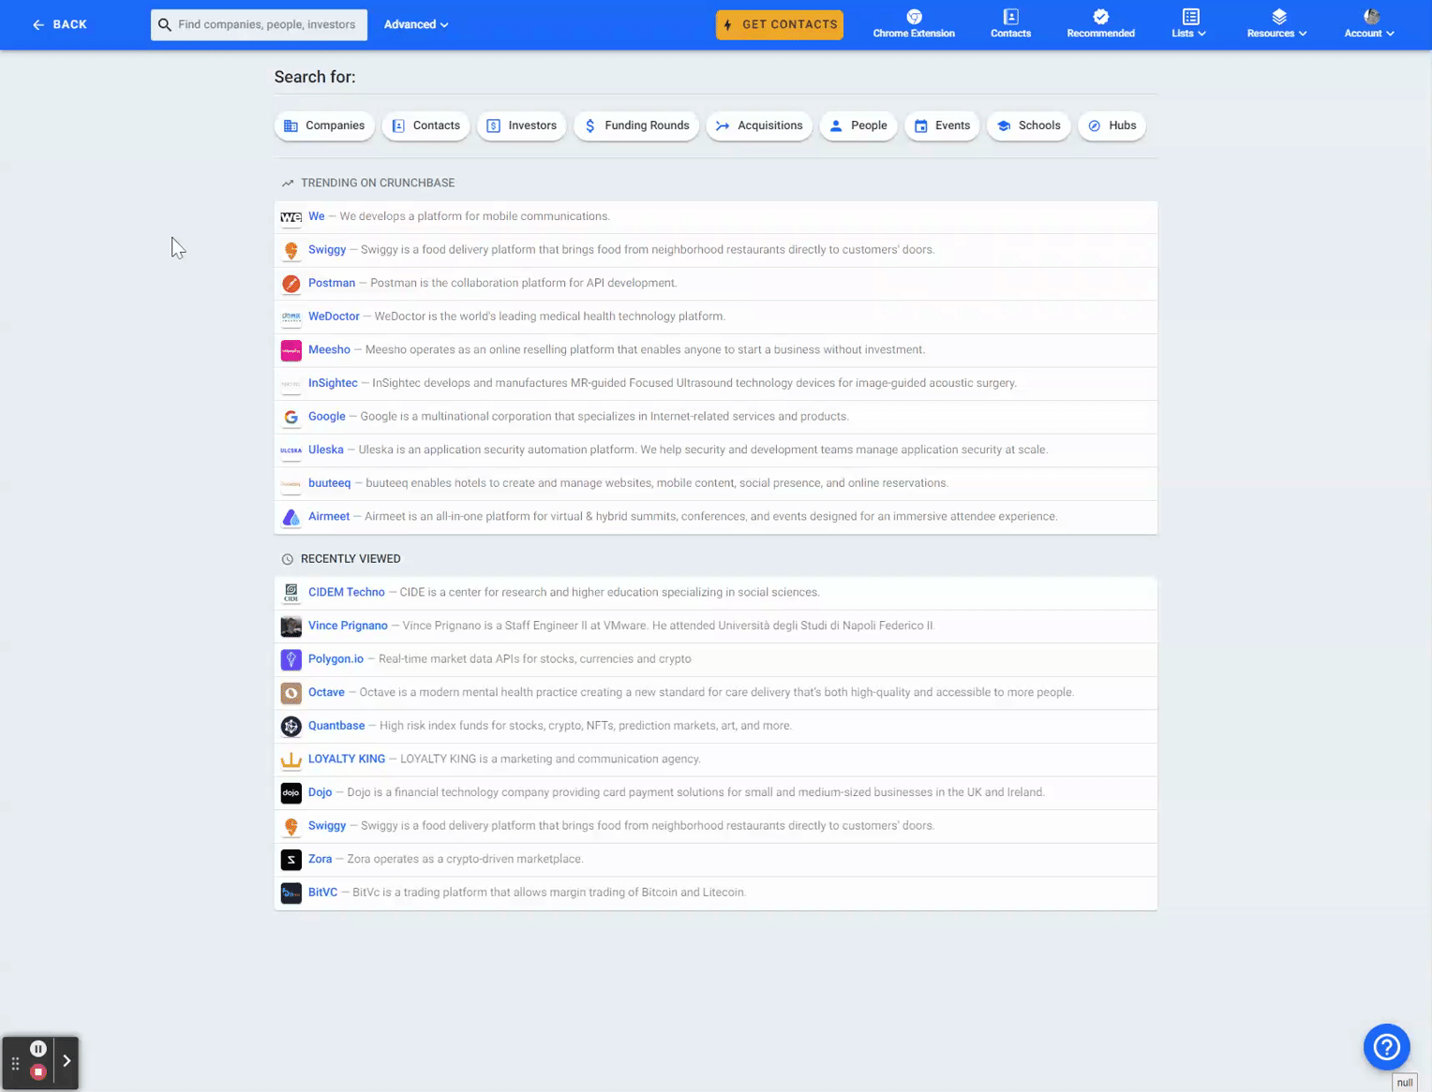Open the Postman company page
This screenshot has height=1092, width=1432.
(332, 283)
